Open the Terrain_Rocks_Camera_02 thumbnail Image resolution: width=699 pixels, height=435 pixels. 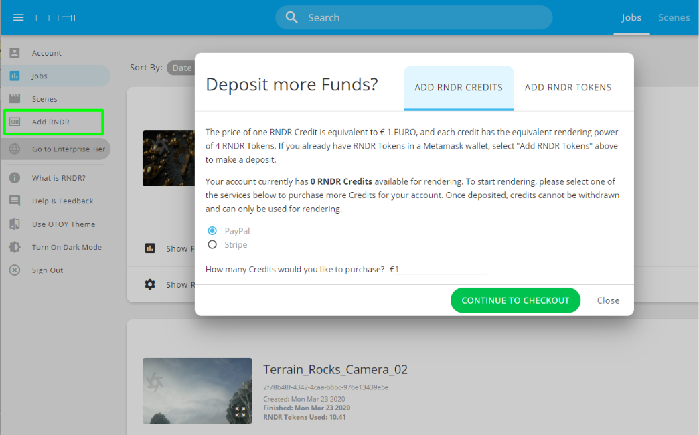[x=198, y=391]
